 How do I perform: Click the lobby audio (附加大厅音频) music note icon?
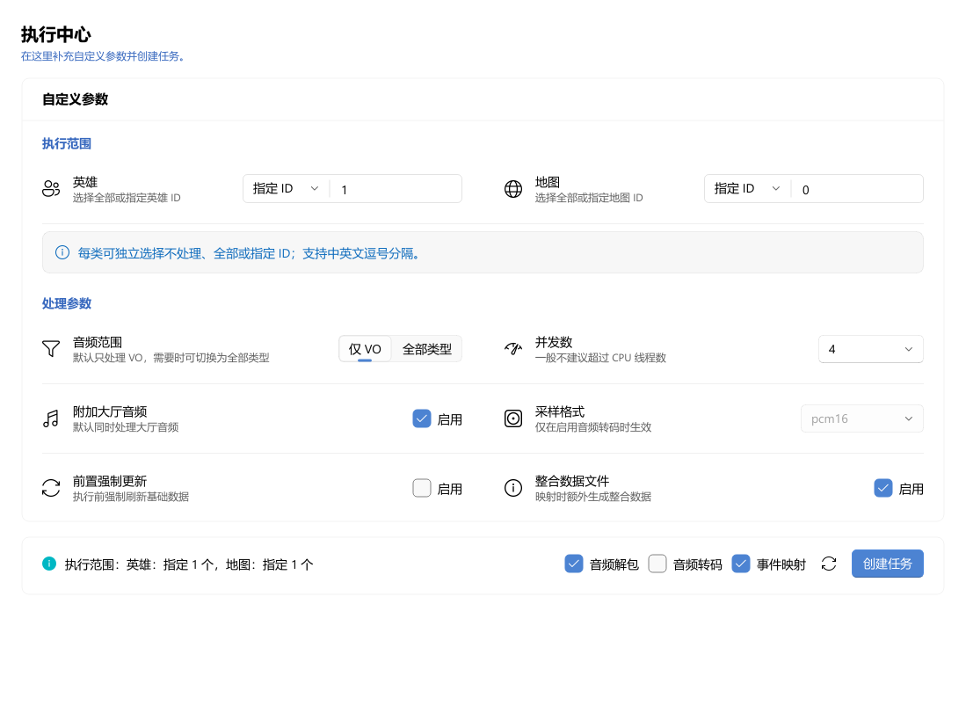pos(51,419)
